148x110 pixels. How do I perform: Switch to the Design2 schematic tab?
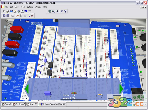(32, 104)
